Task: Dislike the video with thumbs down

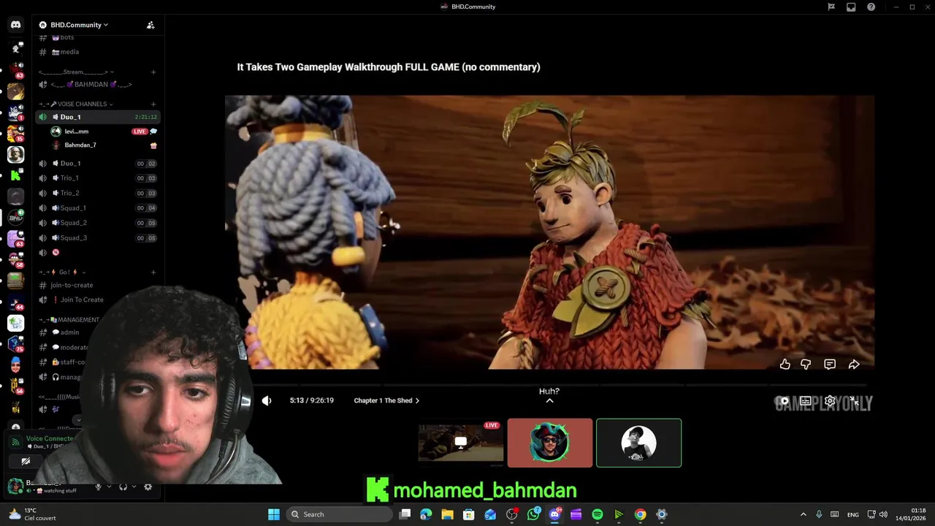Action: pos(806,364)
